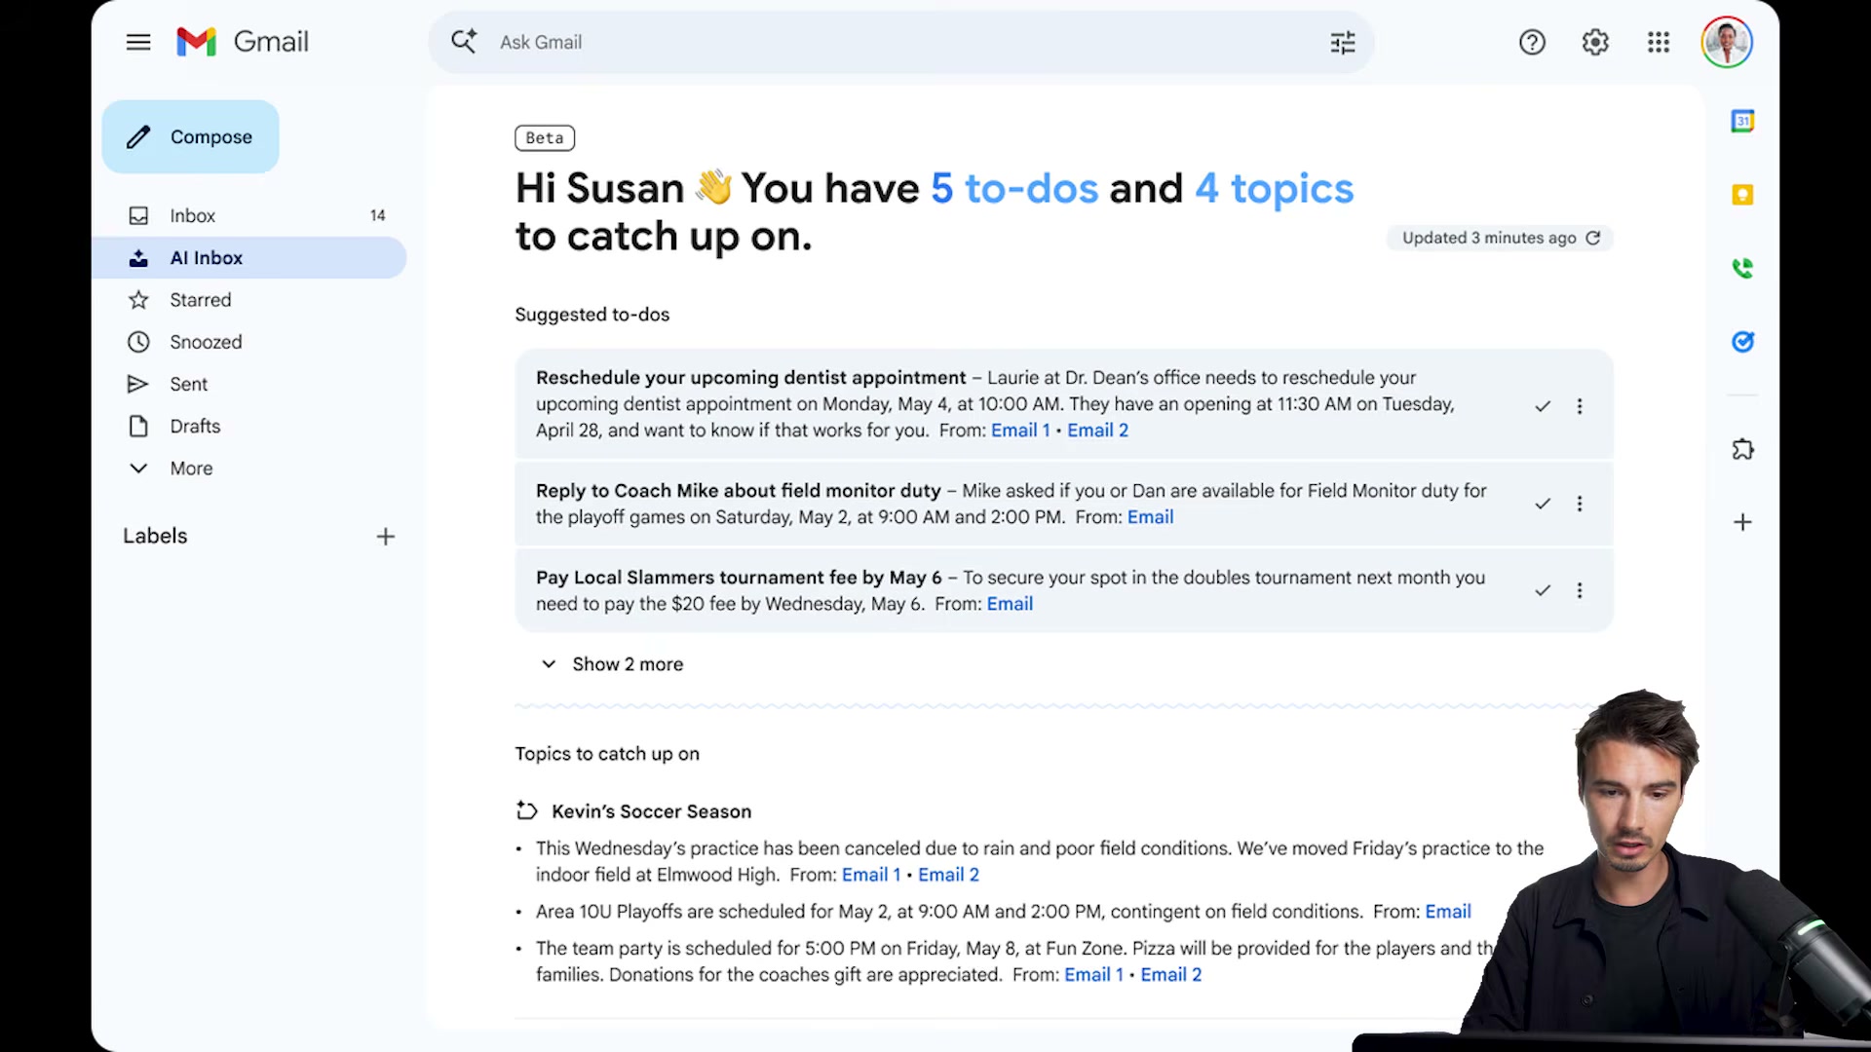This screenshot has height=1052, width=1871.
Task: Open Email 2 link in dentist to-do
Action: (1097, 431)
